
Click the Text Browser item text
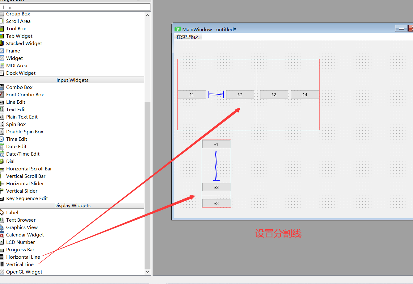[x=21, y=220]
